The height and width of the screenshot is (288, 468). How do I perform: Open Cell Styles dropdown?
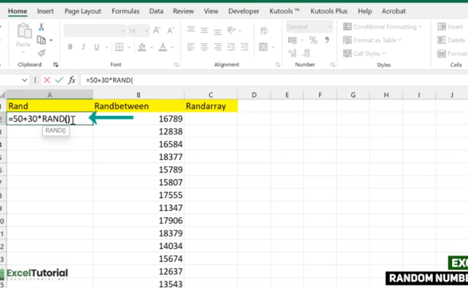pos(364,53)
